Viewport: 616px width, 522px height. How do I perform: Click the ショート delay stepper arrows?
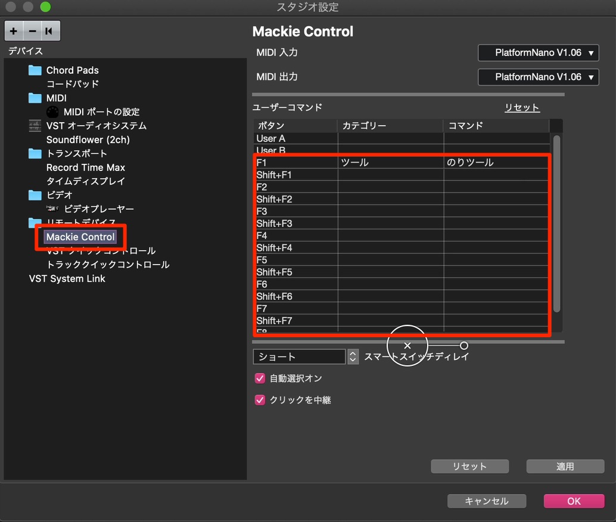(353, 357)
